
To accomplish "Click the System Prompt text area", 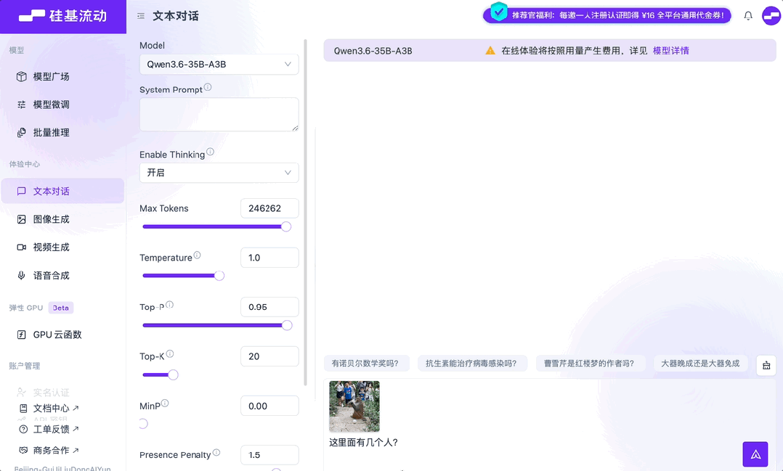I will (x=219, y=114).
